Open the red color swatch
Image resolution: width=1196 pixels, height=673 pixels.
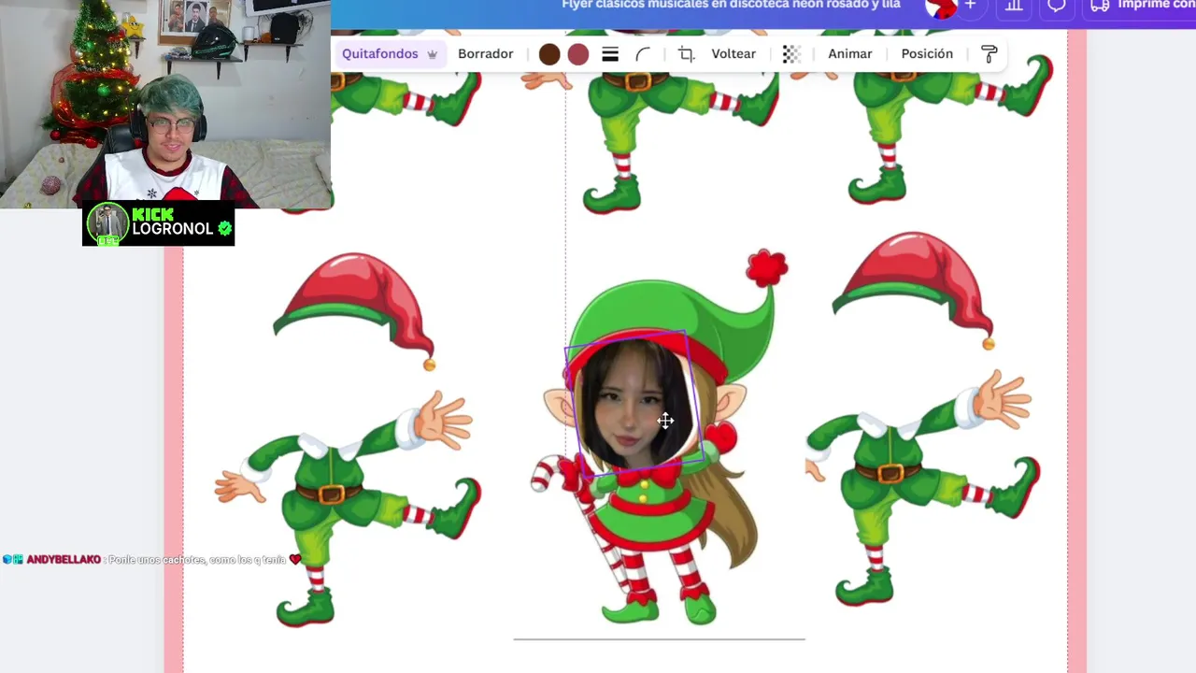tap(578, 54)
